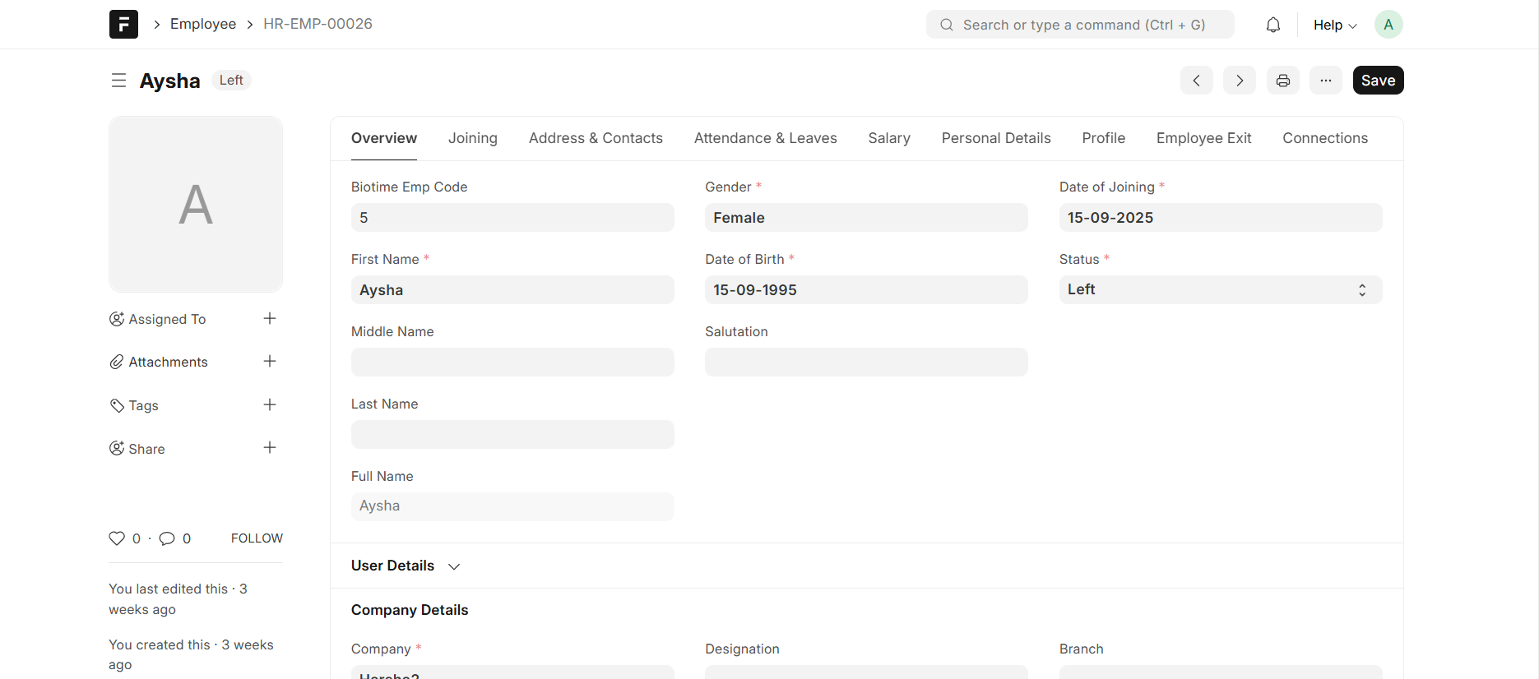Go to next employee record
The image size is (1539, 679).
click(x=1239, y=81)
